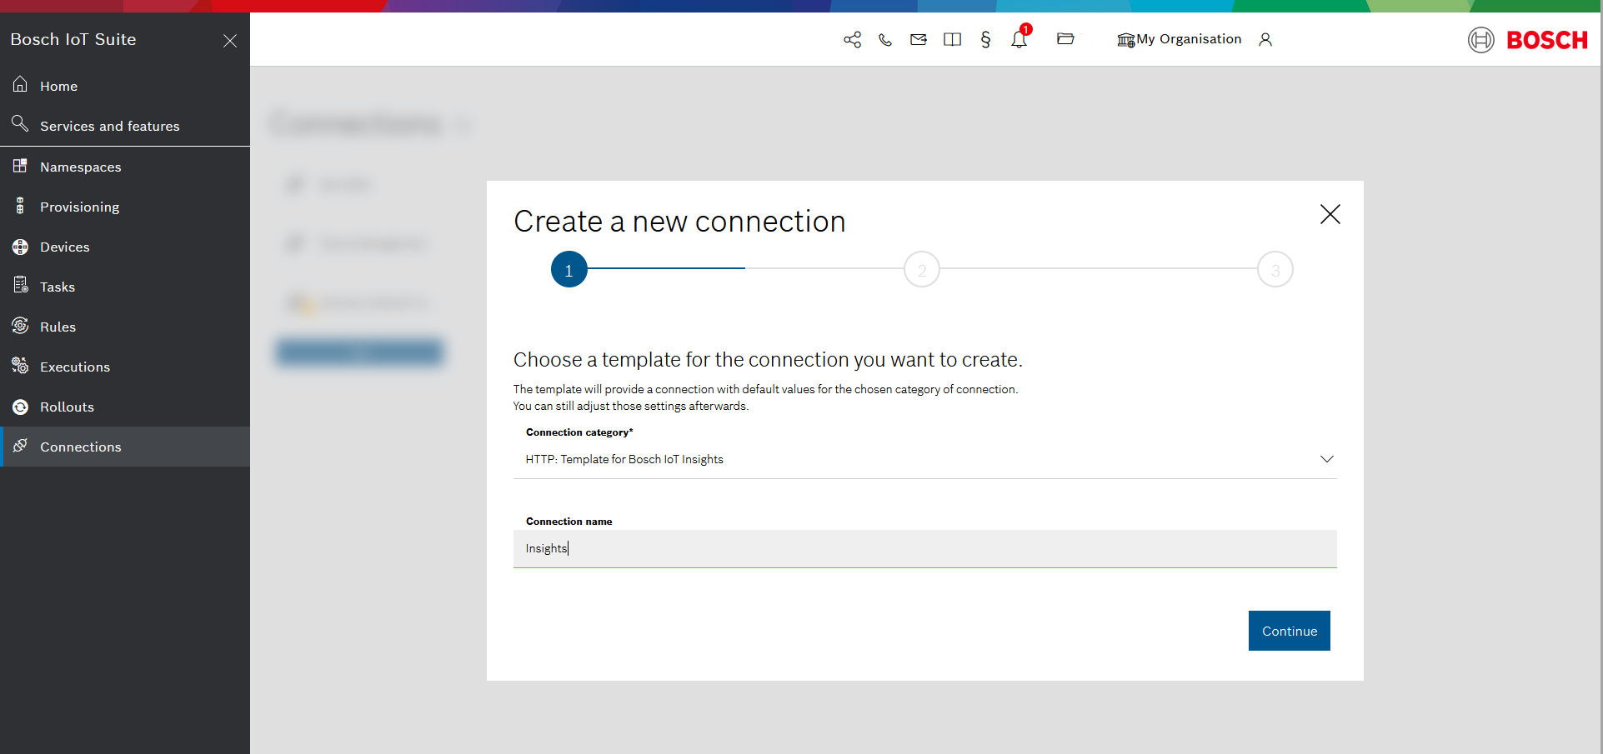Viewport: 1603px width, 754px height.
Task: Click the Namespaces icon
Action: (20, 165)
